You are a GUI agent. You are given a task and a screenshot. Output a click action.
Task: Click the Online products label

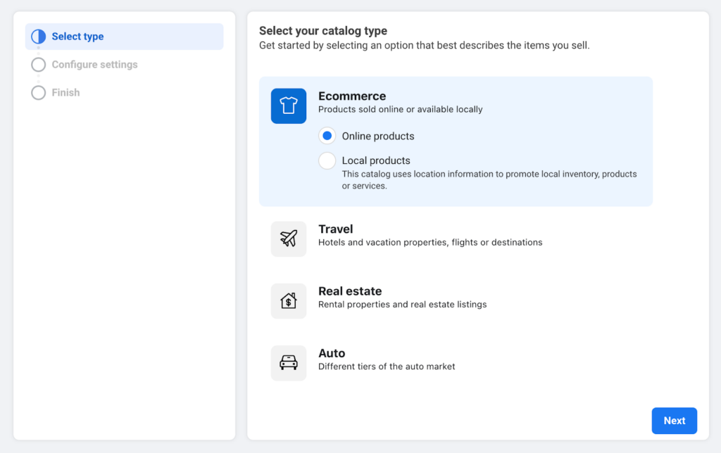[378, 136]
